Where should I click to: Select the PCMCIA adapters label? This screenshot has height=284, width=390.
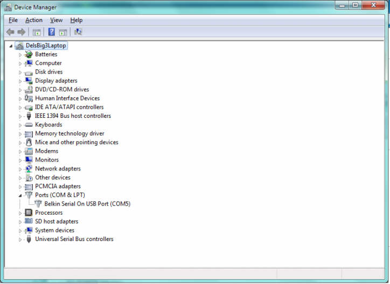[58, 186]
